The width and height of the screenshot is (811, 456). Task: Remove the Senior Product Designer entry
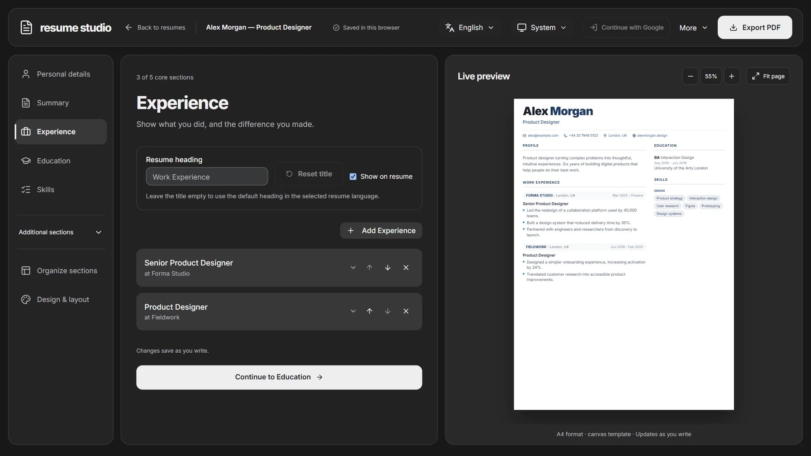tap(406, 268)
